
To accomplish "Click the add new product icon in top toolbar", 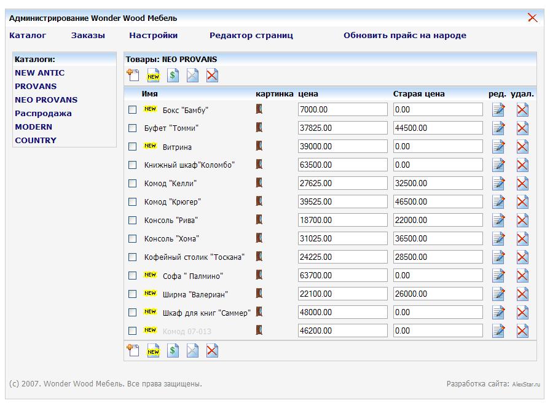I will point(133,76).
